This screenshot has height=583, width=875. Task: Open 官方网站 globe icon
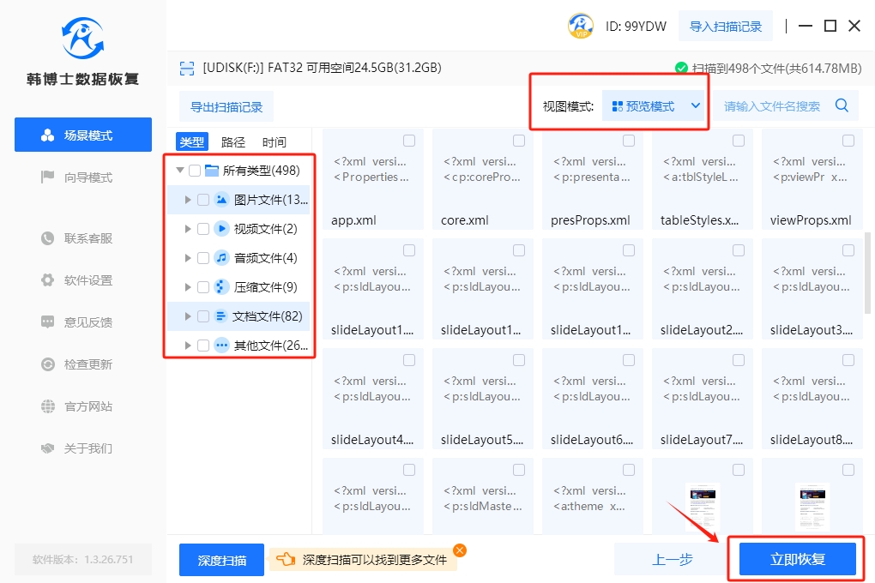pyautogui.click(x=48, y=406)
